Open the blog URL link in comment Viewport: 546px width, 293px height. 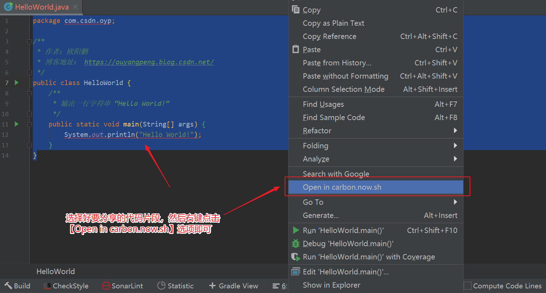pyautogui.click(x=149, y=62)
